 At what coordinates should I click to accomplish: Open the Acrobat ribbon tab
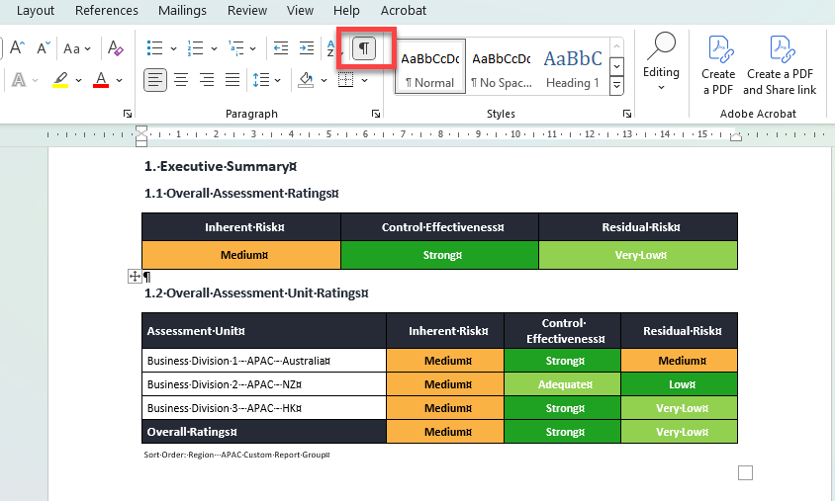coord(403,10)
